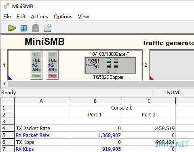
Task: Select port 01 card header
Action: tap(36, 55)
